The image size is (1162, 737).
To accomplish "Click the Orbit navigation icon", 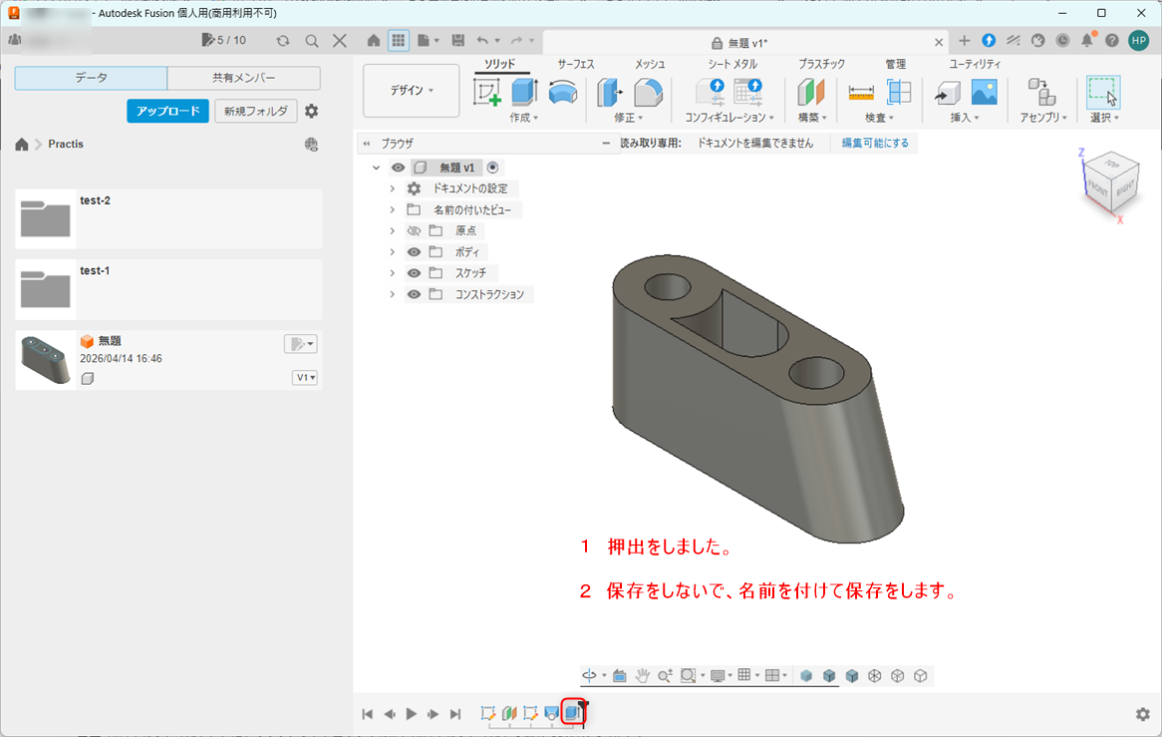I will click(589, 675).
